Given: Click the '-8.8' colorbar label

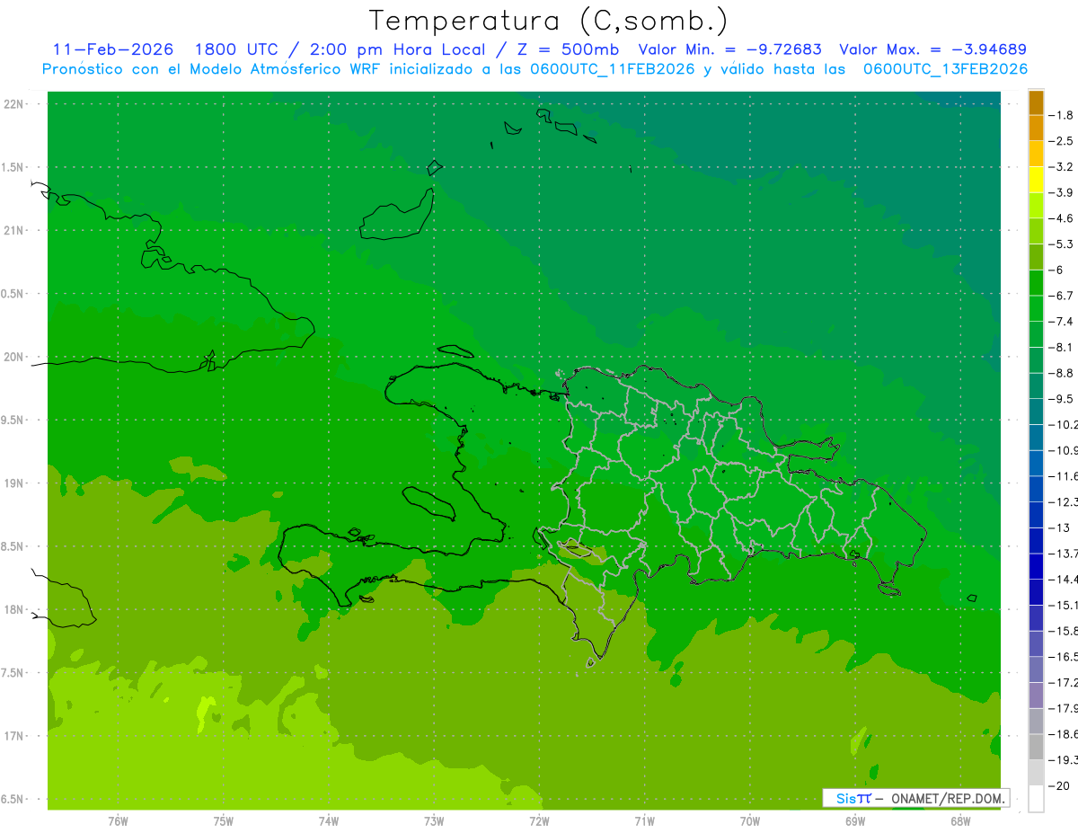Looking at the screenshot, I should tap(1061, 373).
